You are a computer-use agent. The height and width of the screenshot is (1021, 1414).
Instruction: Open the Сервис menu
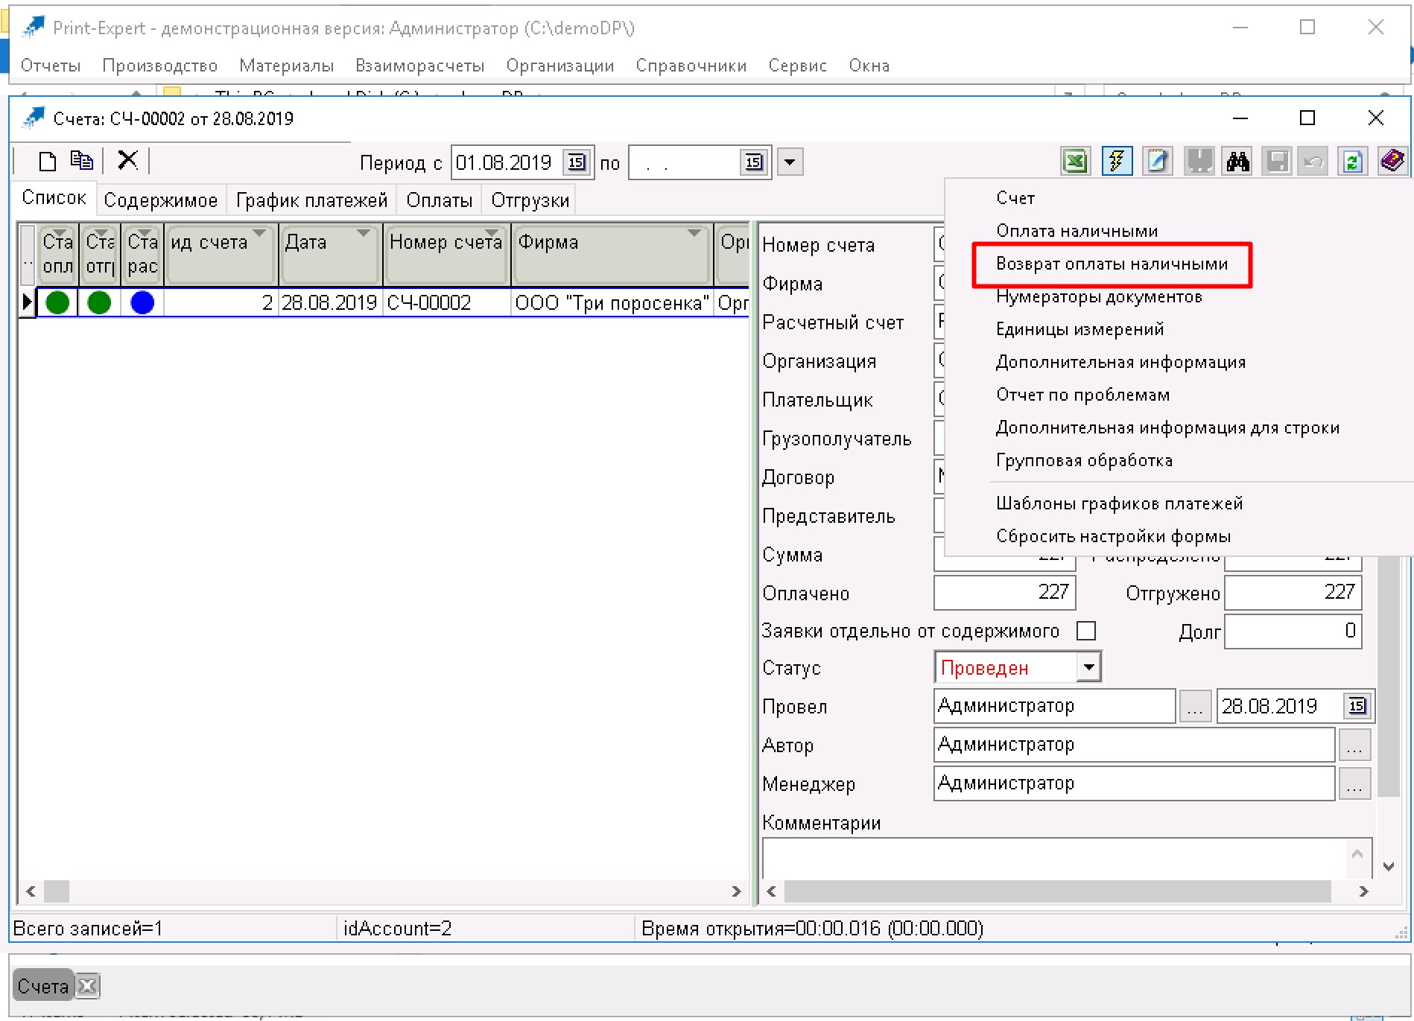[x=797, y=66]
